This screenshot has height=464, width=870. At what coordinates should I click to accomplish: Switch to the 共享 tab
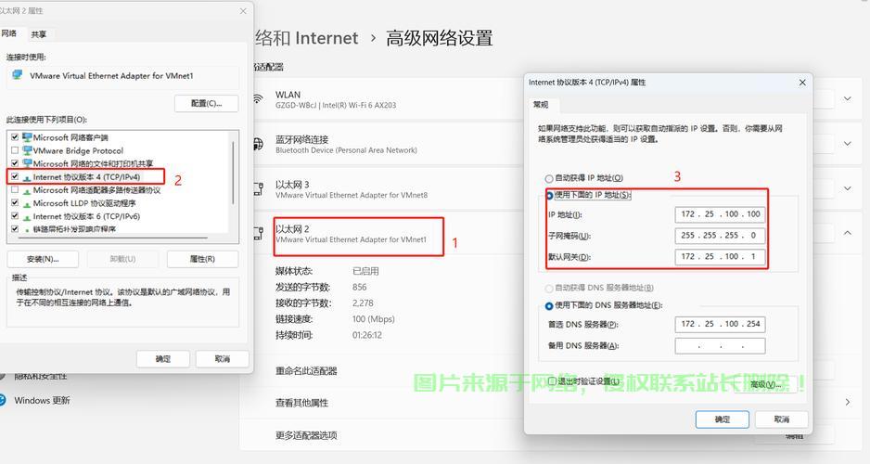(x=38, y=34)
